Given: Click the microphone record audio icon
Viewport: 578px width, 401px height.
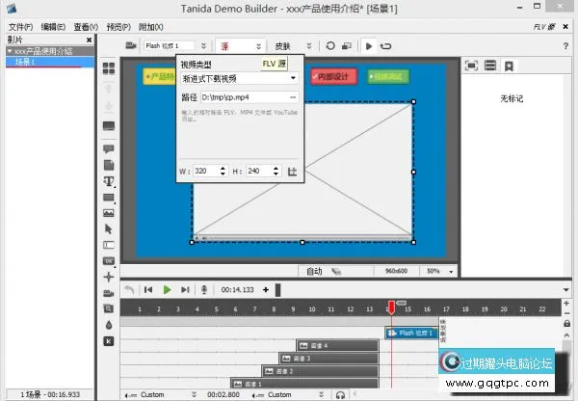Looking at the screenshot, I should coord(205,289).
